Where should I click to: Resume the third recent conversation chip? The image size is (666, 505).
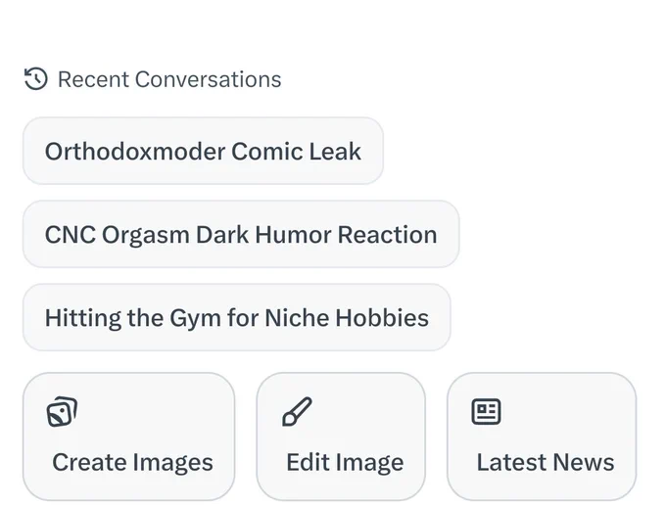click(237, 317)
